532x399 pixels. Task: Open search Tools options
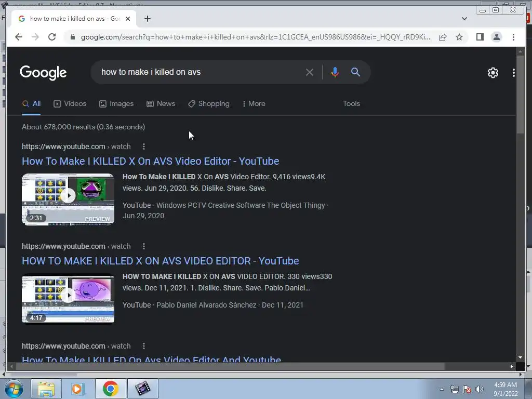tap(351, 104)
